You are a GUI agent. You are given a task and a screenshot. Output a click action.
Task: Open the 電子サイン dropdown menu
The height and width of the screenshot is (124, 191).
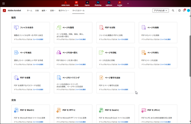pos(64,10)
